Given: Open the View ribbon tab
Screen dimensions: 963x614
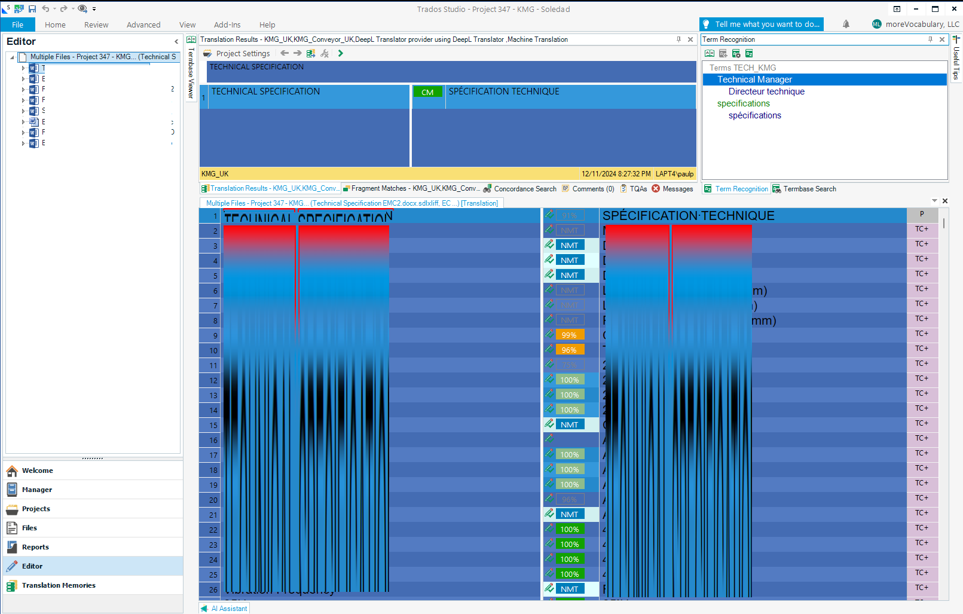Looking at the screenshot, I should click(187, 25).
